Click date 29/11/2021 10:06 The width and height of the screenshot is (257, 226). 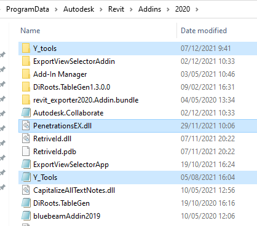tap(208, 126)
